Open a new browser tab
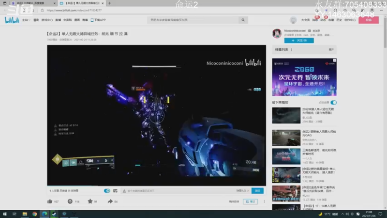This screenshot has height=218, width=387. tap(110, 3)
